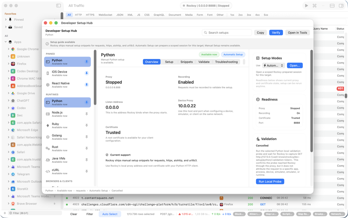The image size is (348, 218).
Task: Click the Node.js runtime icon
Action: (x=48, y=114)
